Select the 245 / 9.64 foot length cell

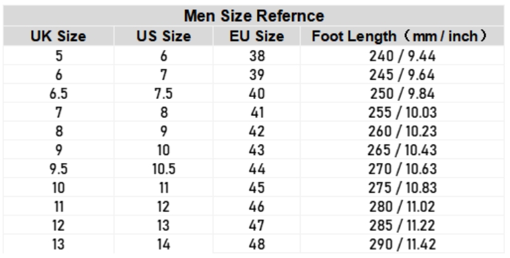pyautogui.click(x=402, y=75)
